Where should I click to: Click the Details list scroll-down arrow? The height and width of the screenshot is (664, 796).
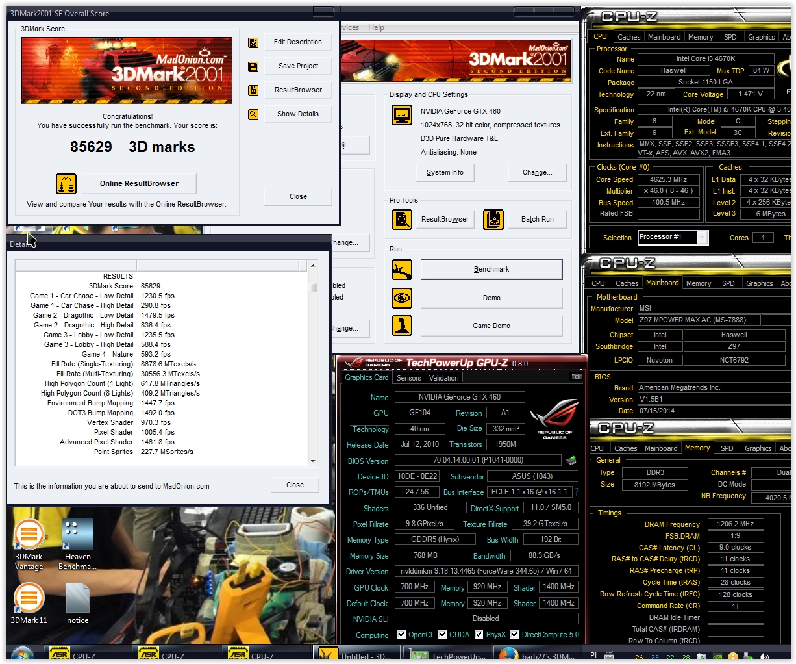pyautogui.click(x=313, y=461)
